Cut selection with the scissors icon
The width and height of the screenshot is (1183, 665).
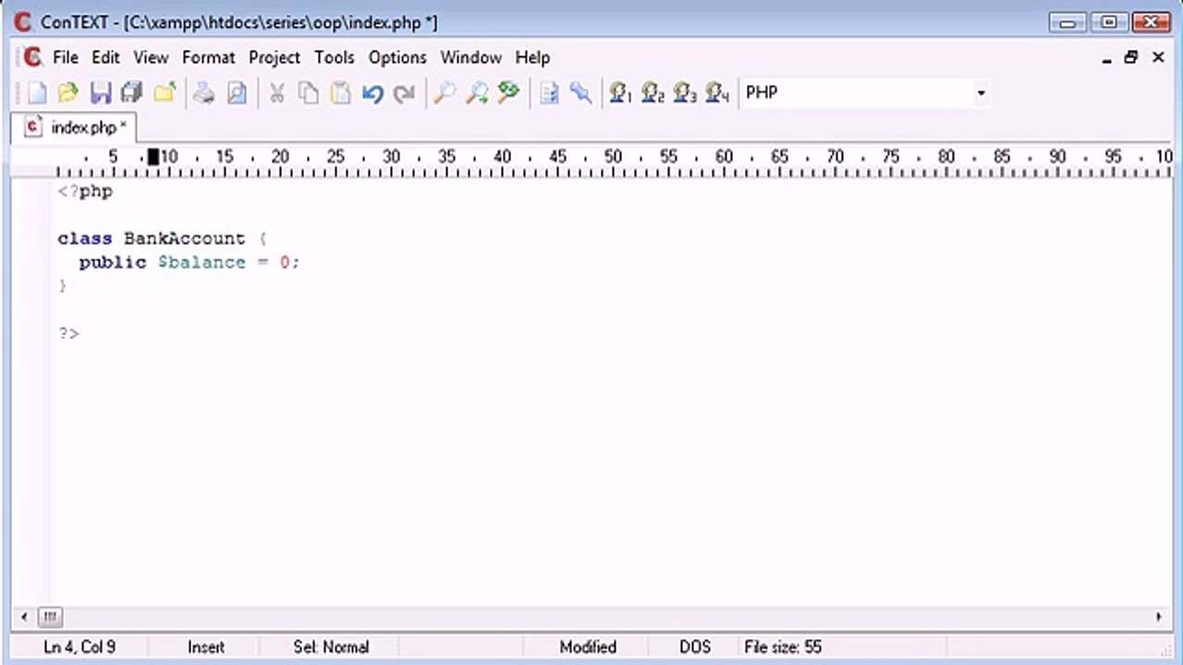[x=276, y=92]
